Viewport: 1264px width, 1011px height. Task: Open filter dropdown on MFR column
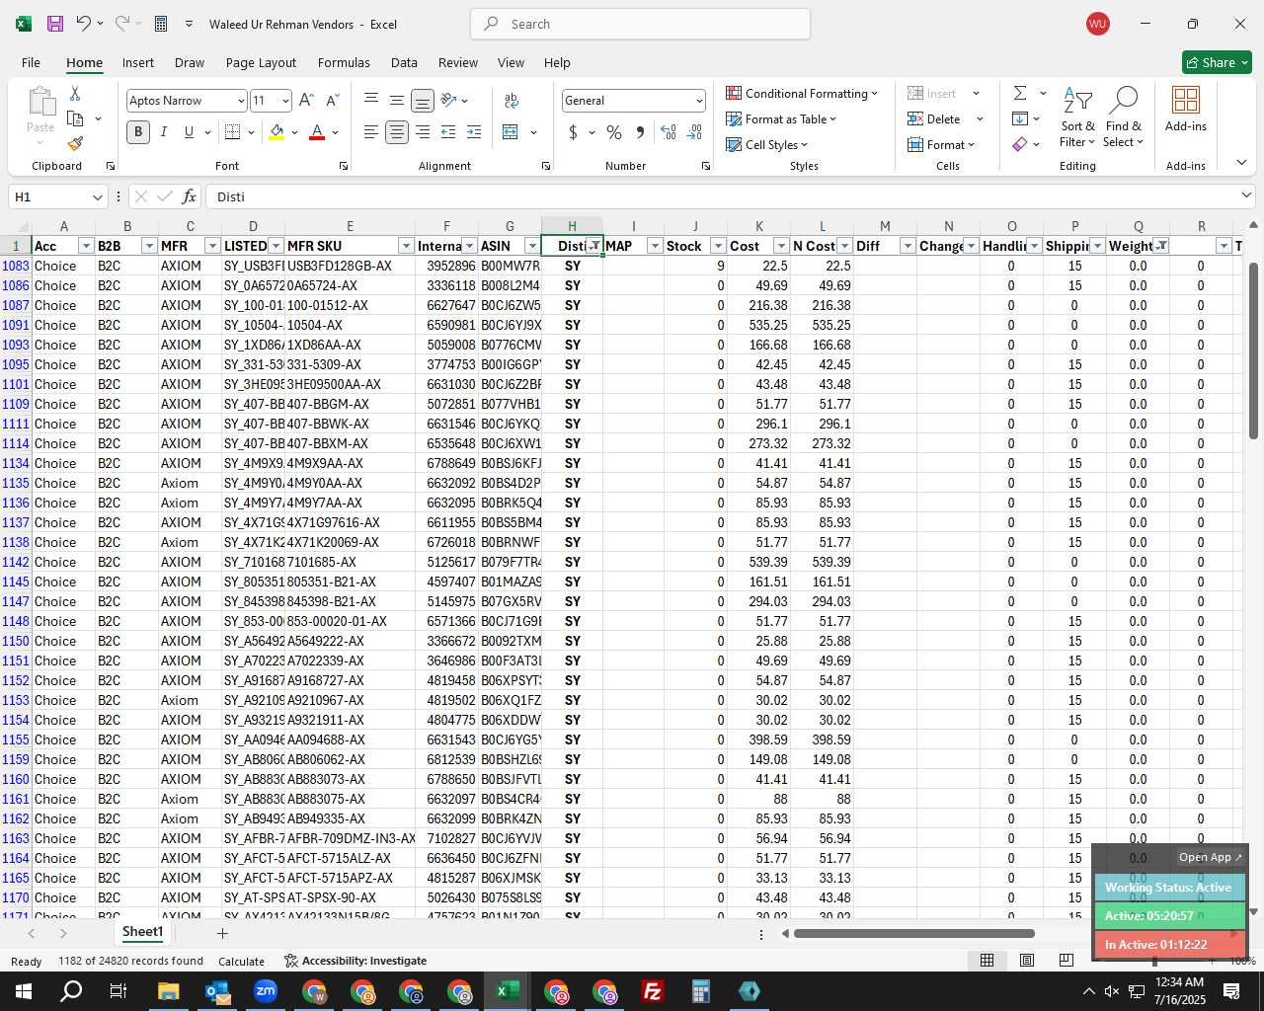(x=212, y=246)
